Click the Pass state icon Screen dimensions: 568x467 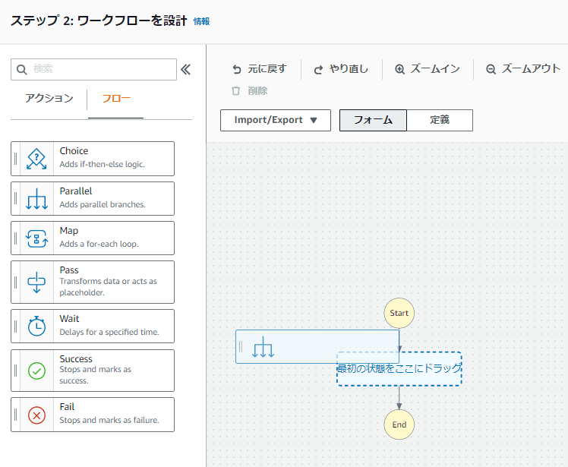coord(36,282)
